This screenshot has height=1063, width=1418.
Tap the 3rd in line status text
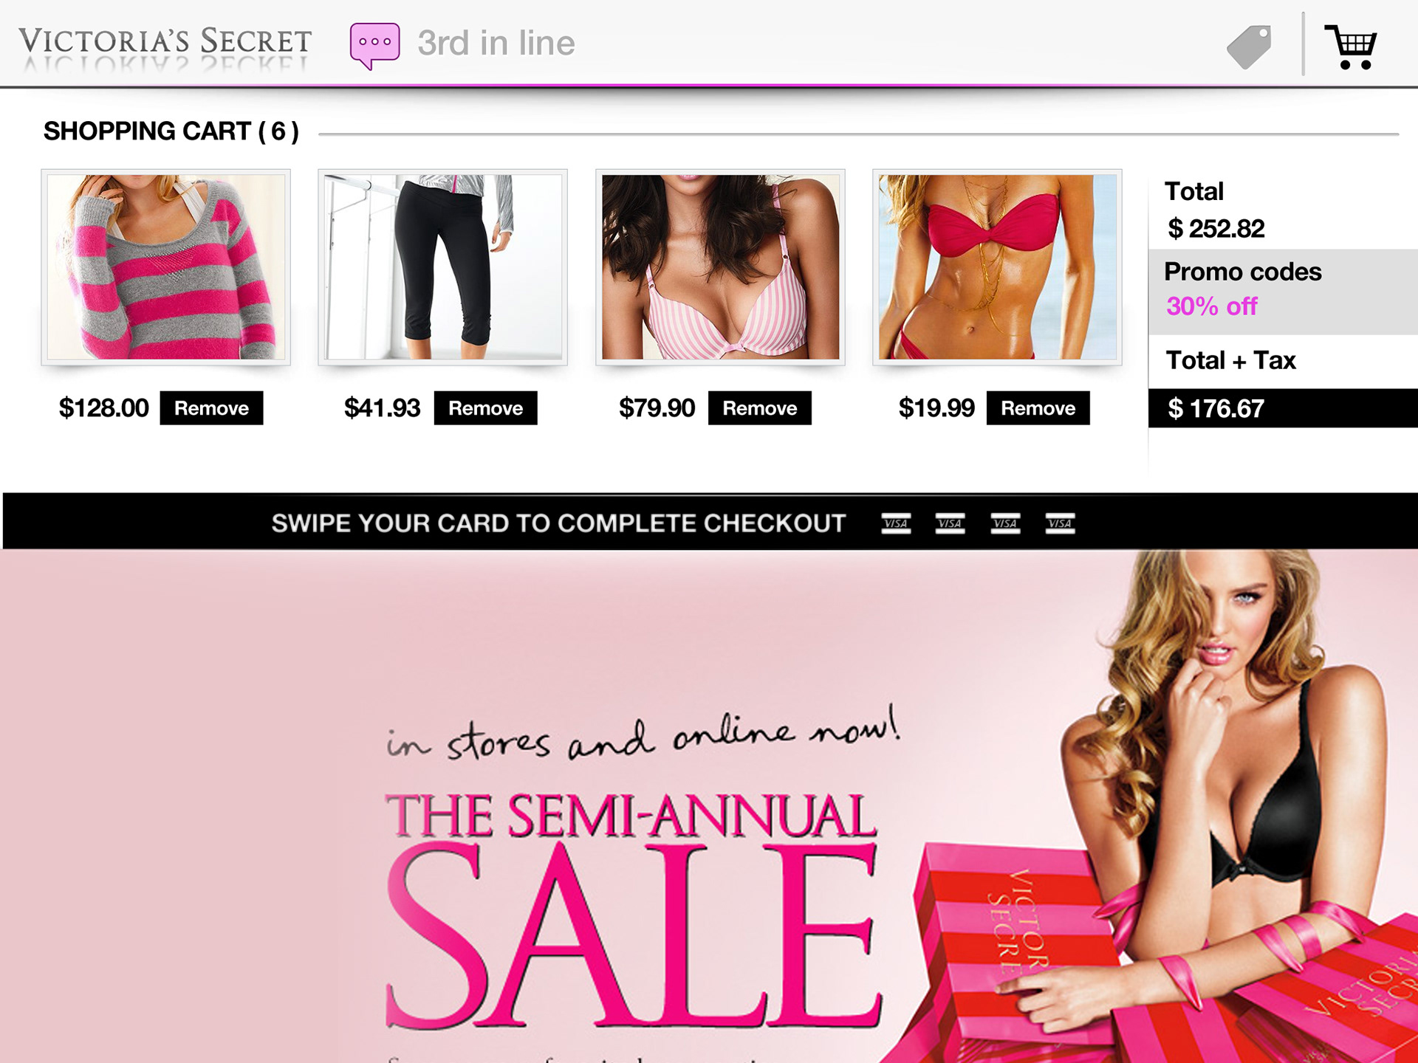(496, 44)
